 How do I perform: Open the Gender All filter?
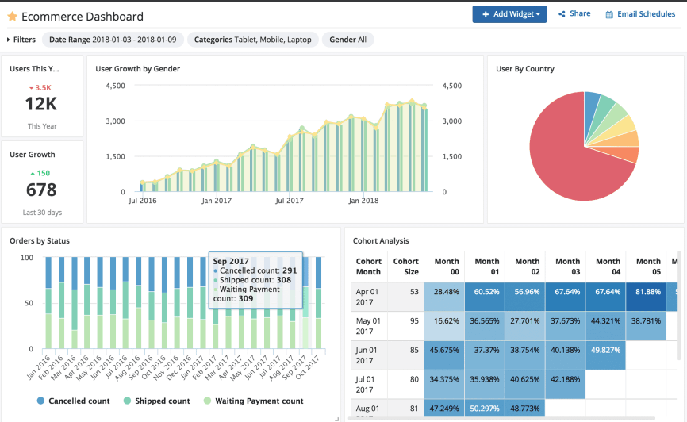pos(347,40)
